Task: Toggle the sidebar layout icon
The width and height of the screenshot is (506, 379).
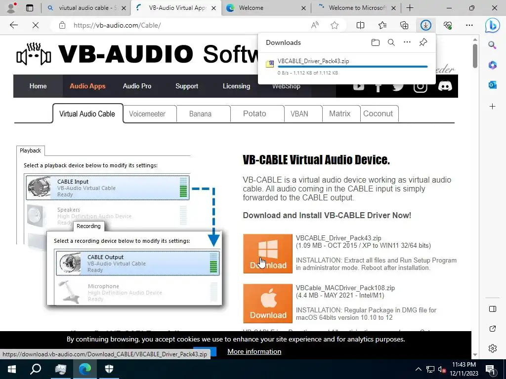Action: point(493,309)
